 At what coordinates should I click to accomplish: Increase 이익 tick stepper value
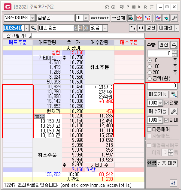(x=171, y=151)
